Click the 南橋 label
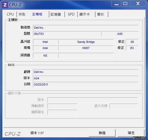Screen dimensions: 148x140 27,48
